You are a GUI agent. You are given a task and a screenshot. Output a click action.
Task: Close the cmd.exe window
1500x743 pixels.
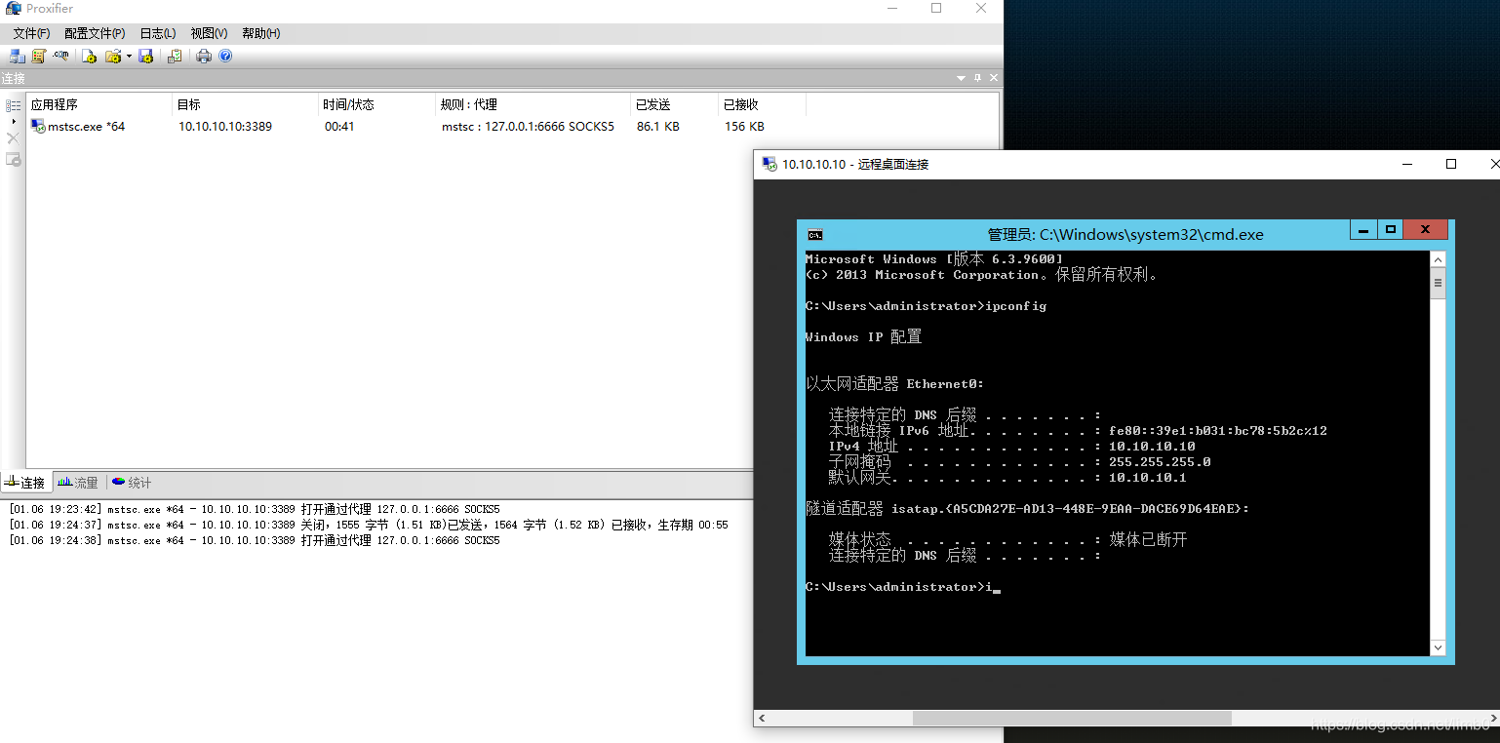coord(1425,230)
